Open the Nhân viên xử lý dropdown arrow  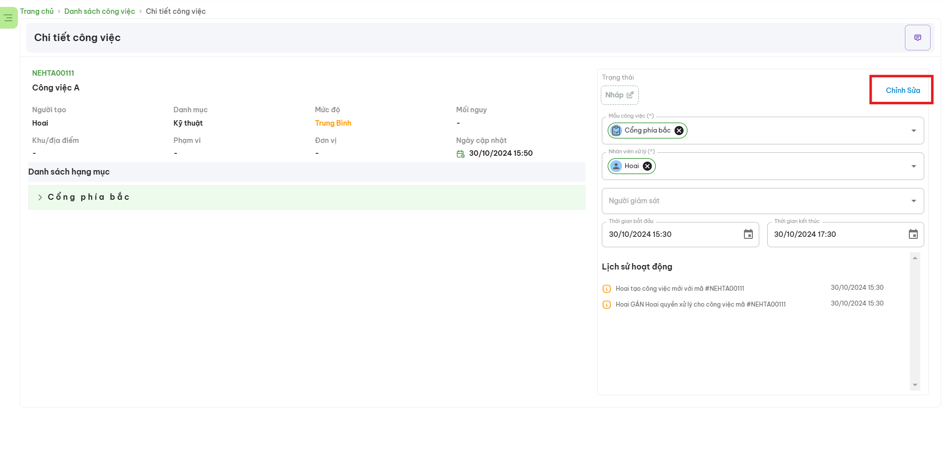coord(913,166)
